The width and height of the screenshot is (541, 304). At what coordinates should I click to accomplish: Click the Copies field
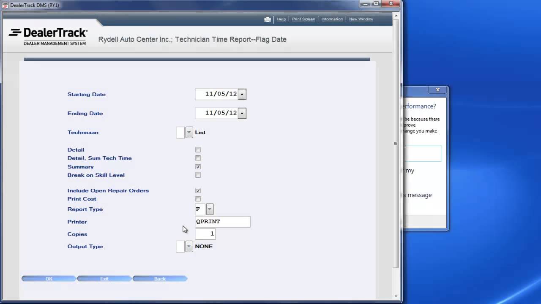click(205, 234)
